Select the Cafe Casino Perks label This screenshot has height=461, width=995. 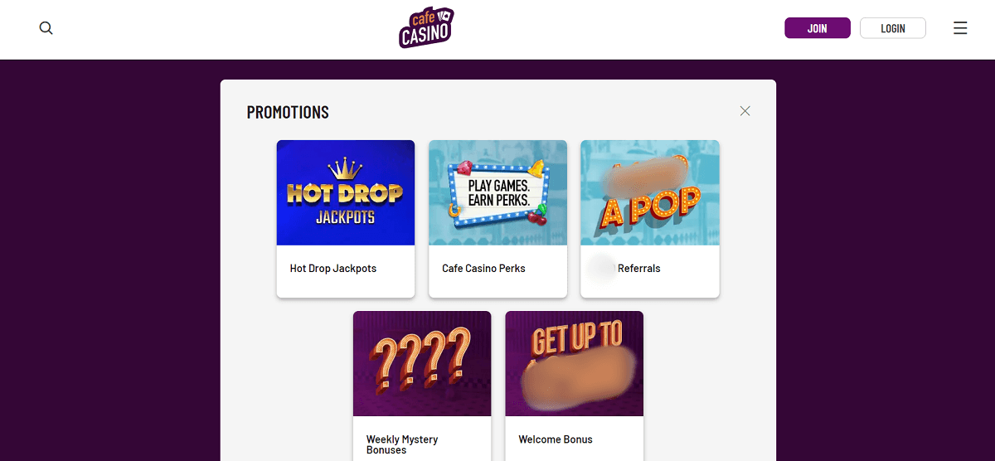click(483, 269)
